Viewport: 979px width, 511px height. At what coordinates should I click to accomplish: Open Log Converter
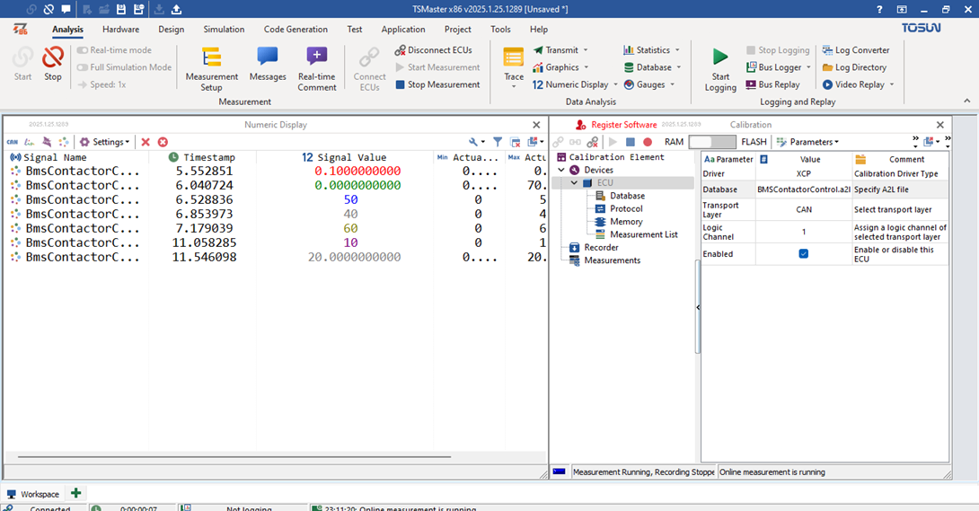tap(855, 50)
